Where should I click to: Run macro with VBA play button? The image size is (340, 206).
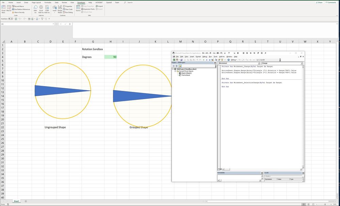[204, 60]
